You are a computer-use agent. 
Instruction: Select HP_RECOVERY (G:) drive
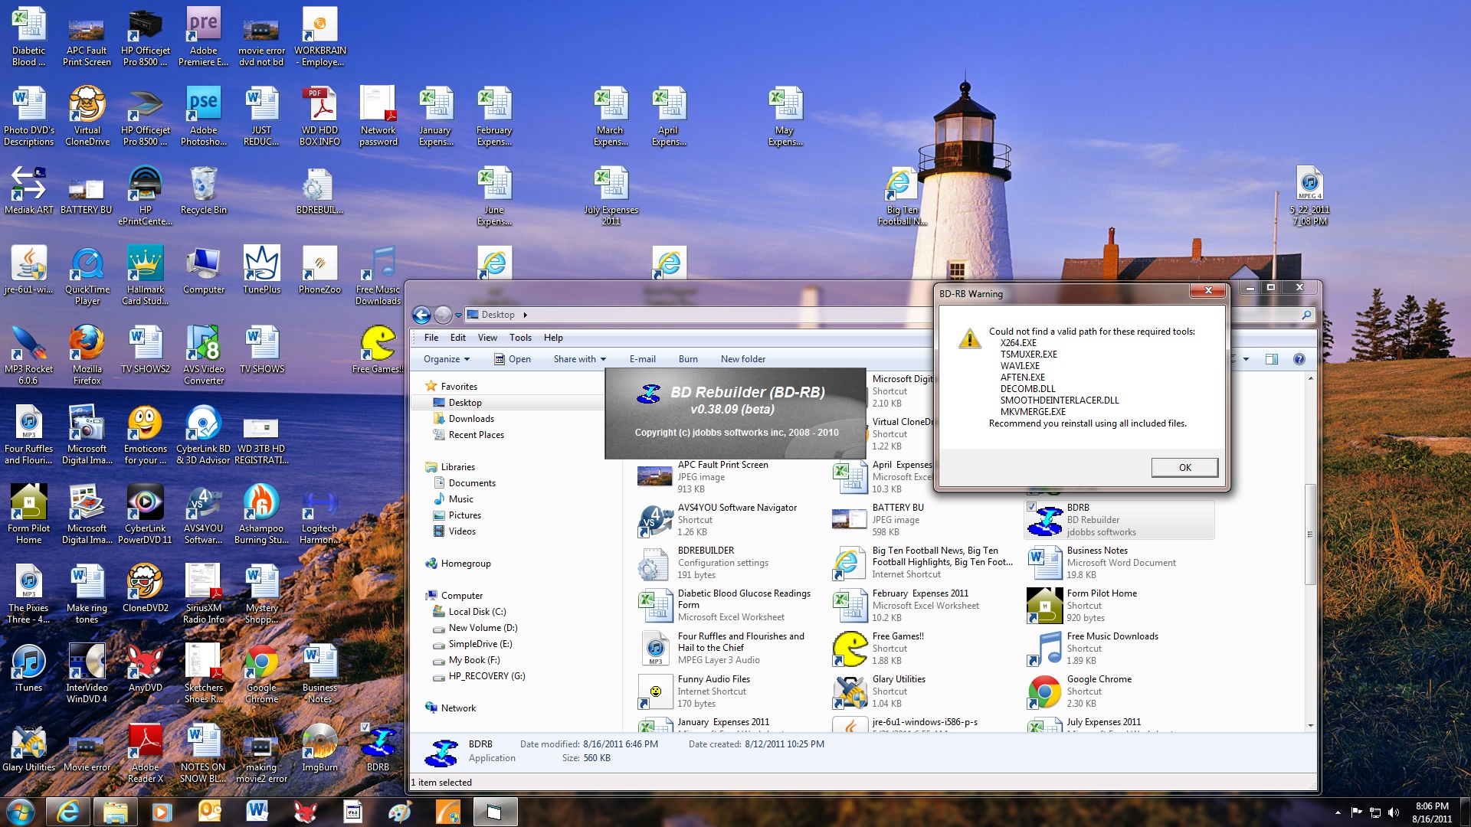click(486, 676)
